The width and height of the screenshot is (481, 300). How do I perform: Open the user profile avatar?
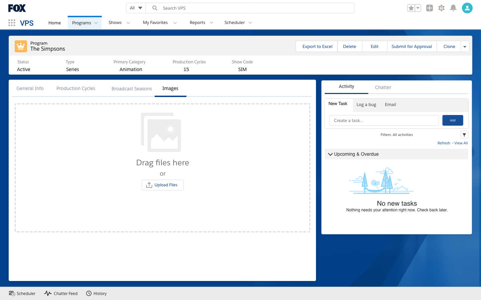tap(467, 8)
